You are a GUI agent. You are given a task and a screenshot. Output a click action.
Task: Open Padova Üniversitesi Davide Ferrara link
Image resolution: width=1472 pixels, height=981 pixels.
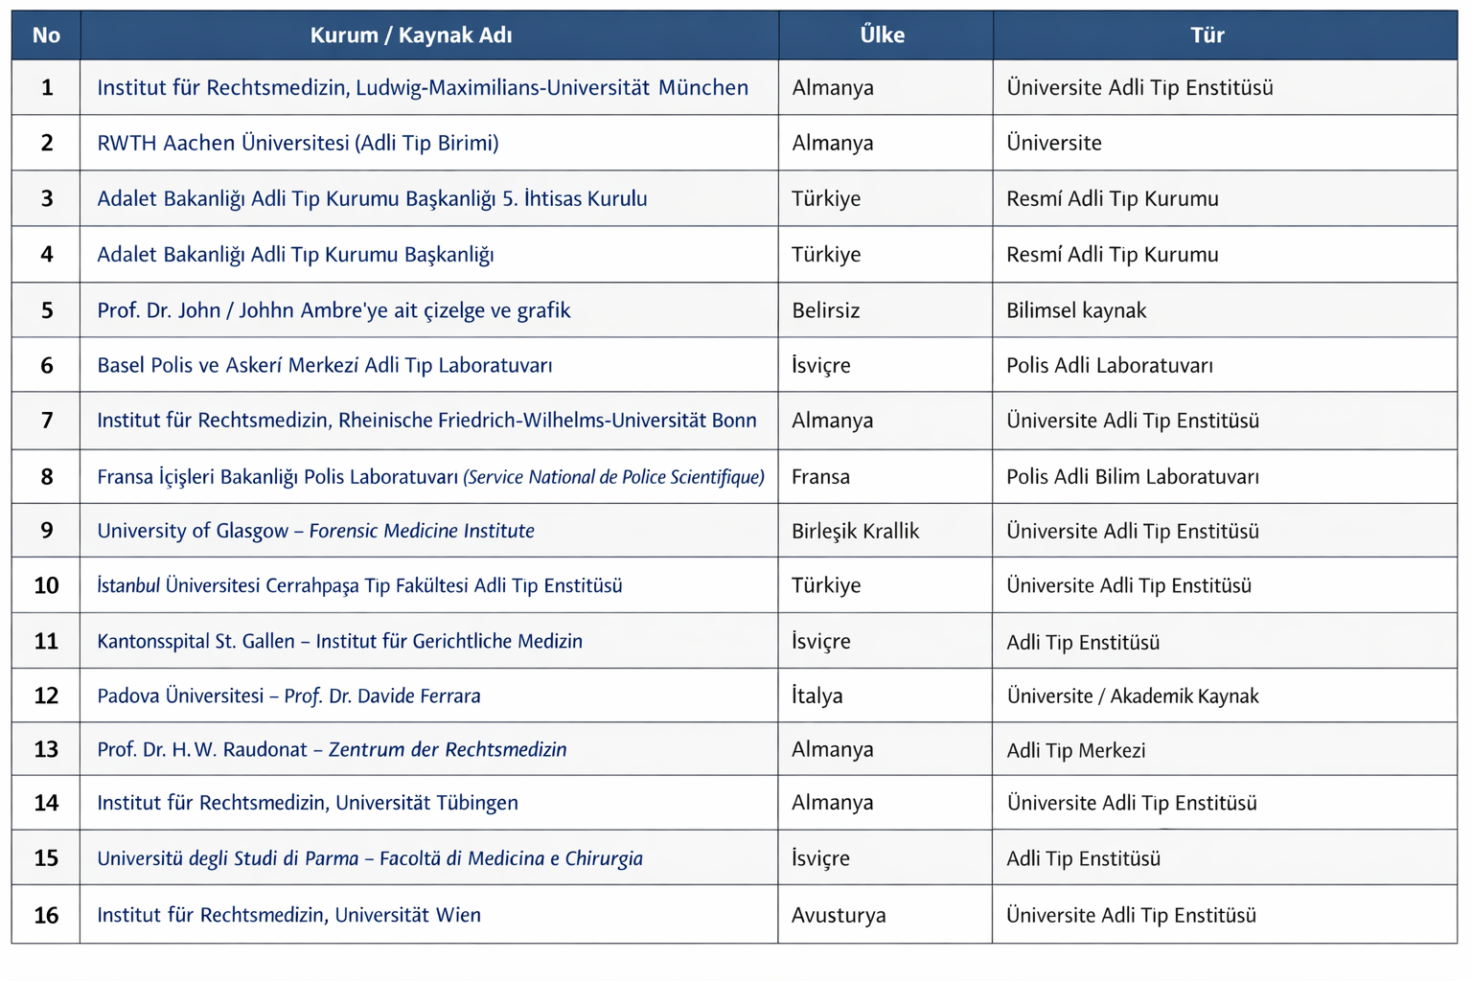click(x=288, y=696)
